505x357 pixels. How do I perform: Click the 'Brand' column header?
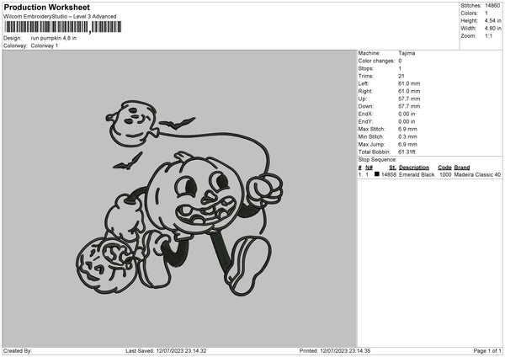tap(462, 168)
